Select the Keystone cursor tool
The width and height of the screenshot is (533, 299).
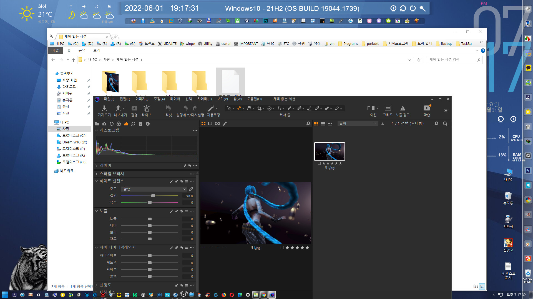pos(279,108)
